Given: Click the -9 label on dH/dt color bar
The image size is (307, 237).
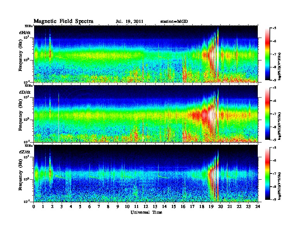Looking at the screenshot, I should (274, 80).
